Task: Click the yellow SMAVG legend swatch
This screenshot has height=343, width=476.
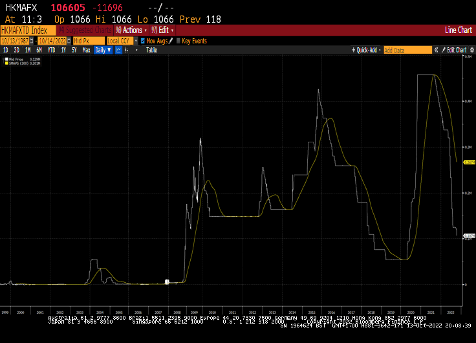Action: click(6, 63)
